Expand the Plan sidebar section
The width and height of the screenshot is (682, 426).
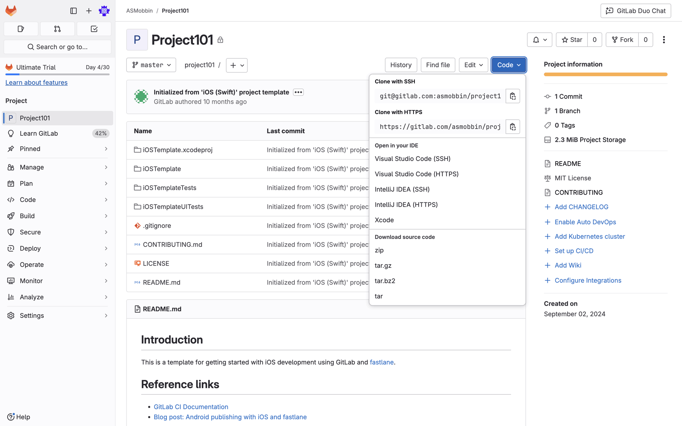coord(58,184)
